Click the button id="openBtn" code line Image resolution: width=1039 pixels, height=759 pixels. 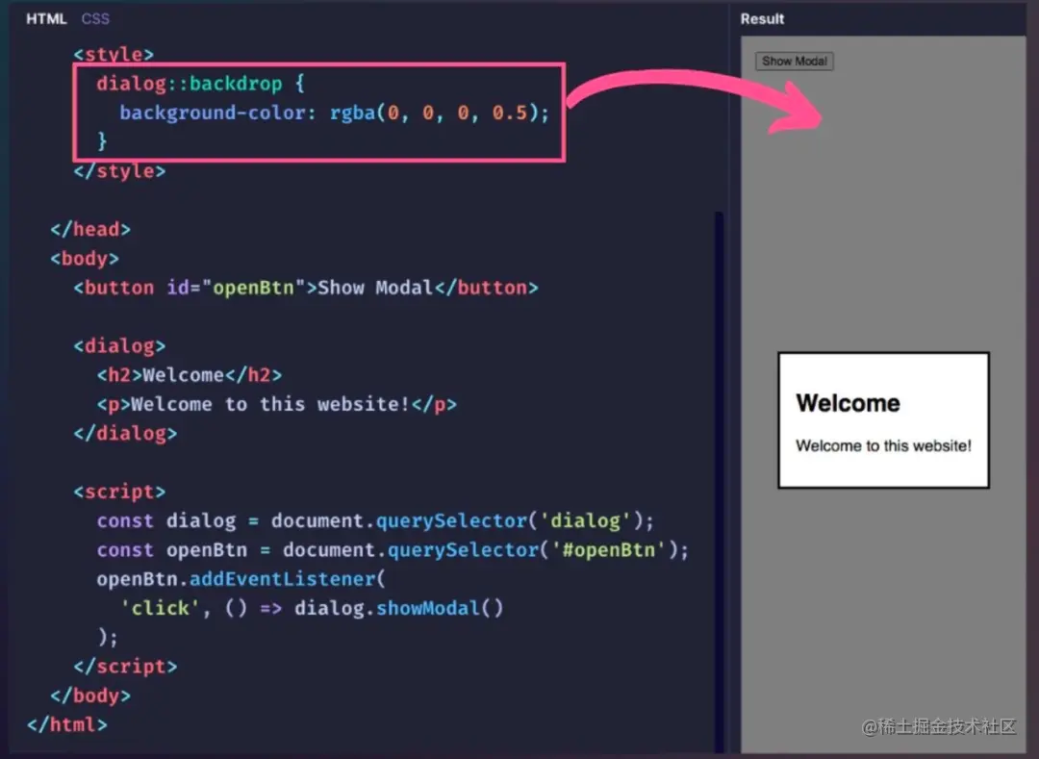point(306,288)
